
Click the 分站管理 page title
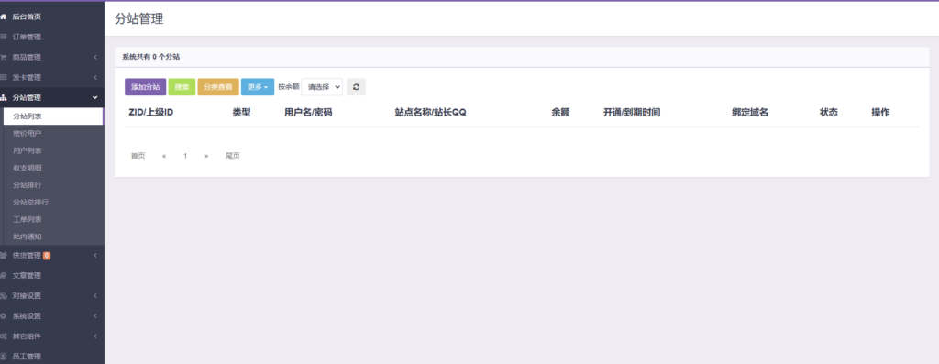[x=139, y=18]
